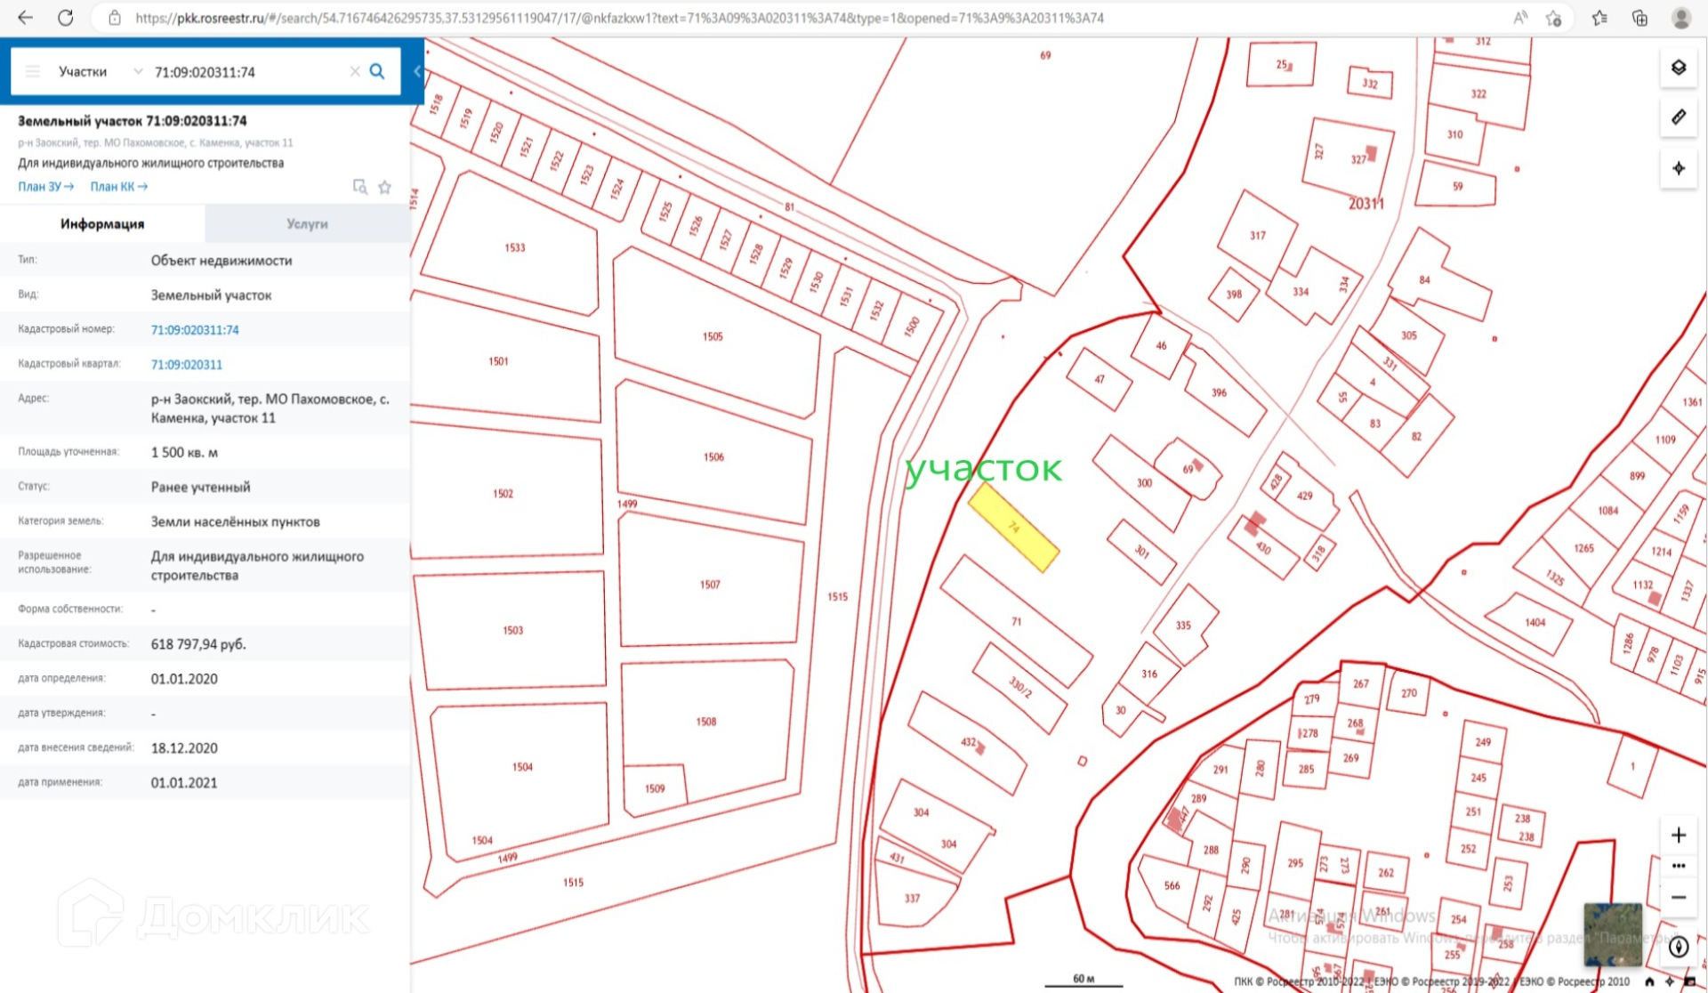Viewport: 1708px width, 993px height.
Task: Open the План ЗУ link
Action: (x=45, y=187)
